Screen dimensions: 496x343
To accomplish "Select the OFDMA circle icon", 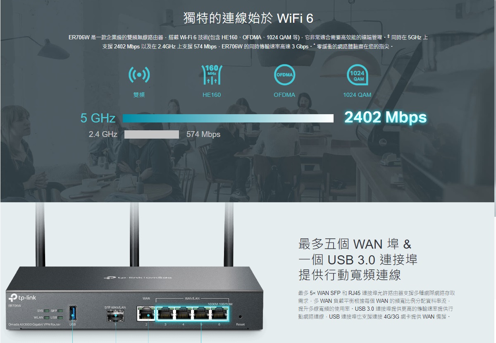I will [x=284, y=75].
